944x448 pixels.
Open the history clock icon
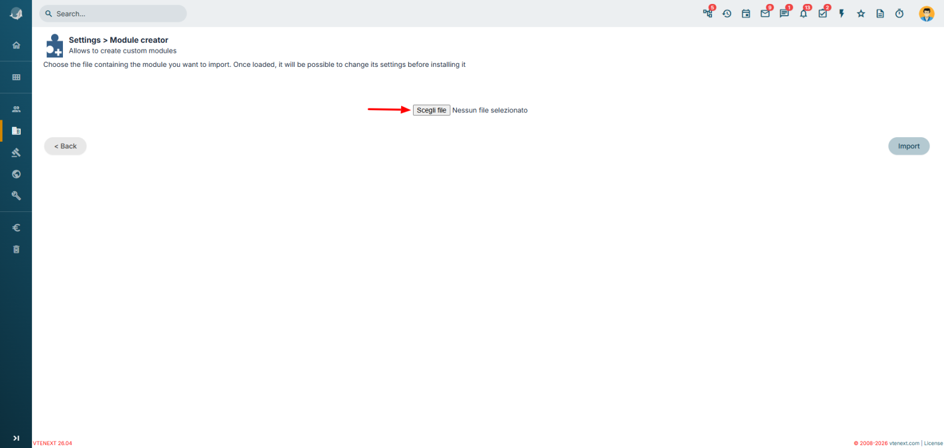(727, 13)
